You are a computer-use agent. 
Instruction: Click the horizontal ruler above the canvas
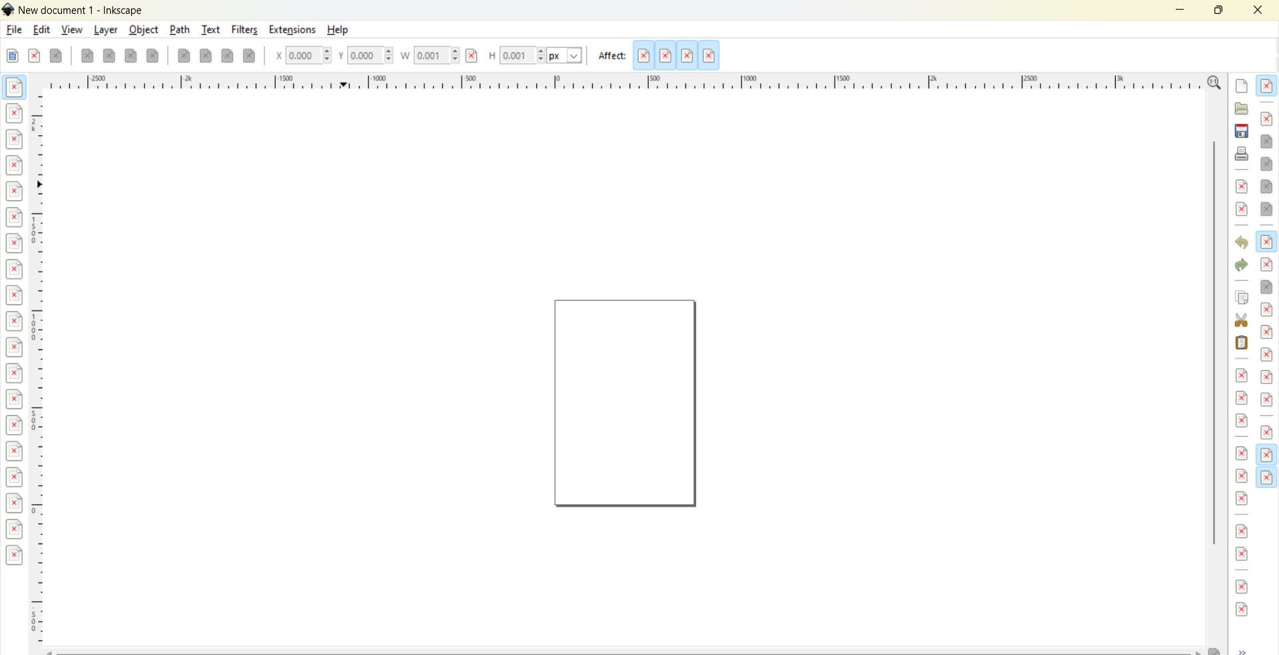tap(623, 83)
